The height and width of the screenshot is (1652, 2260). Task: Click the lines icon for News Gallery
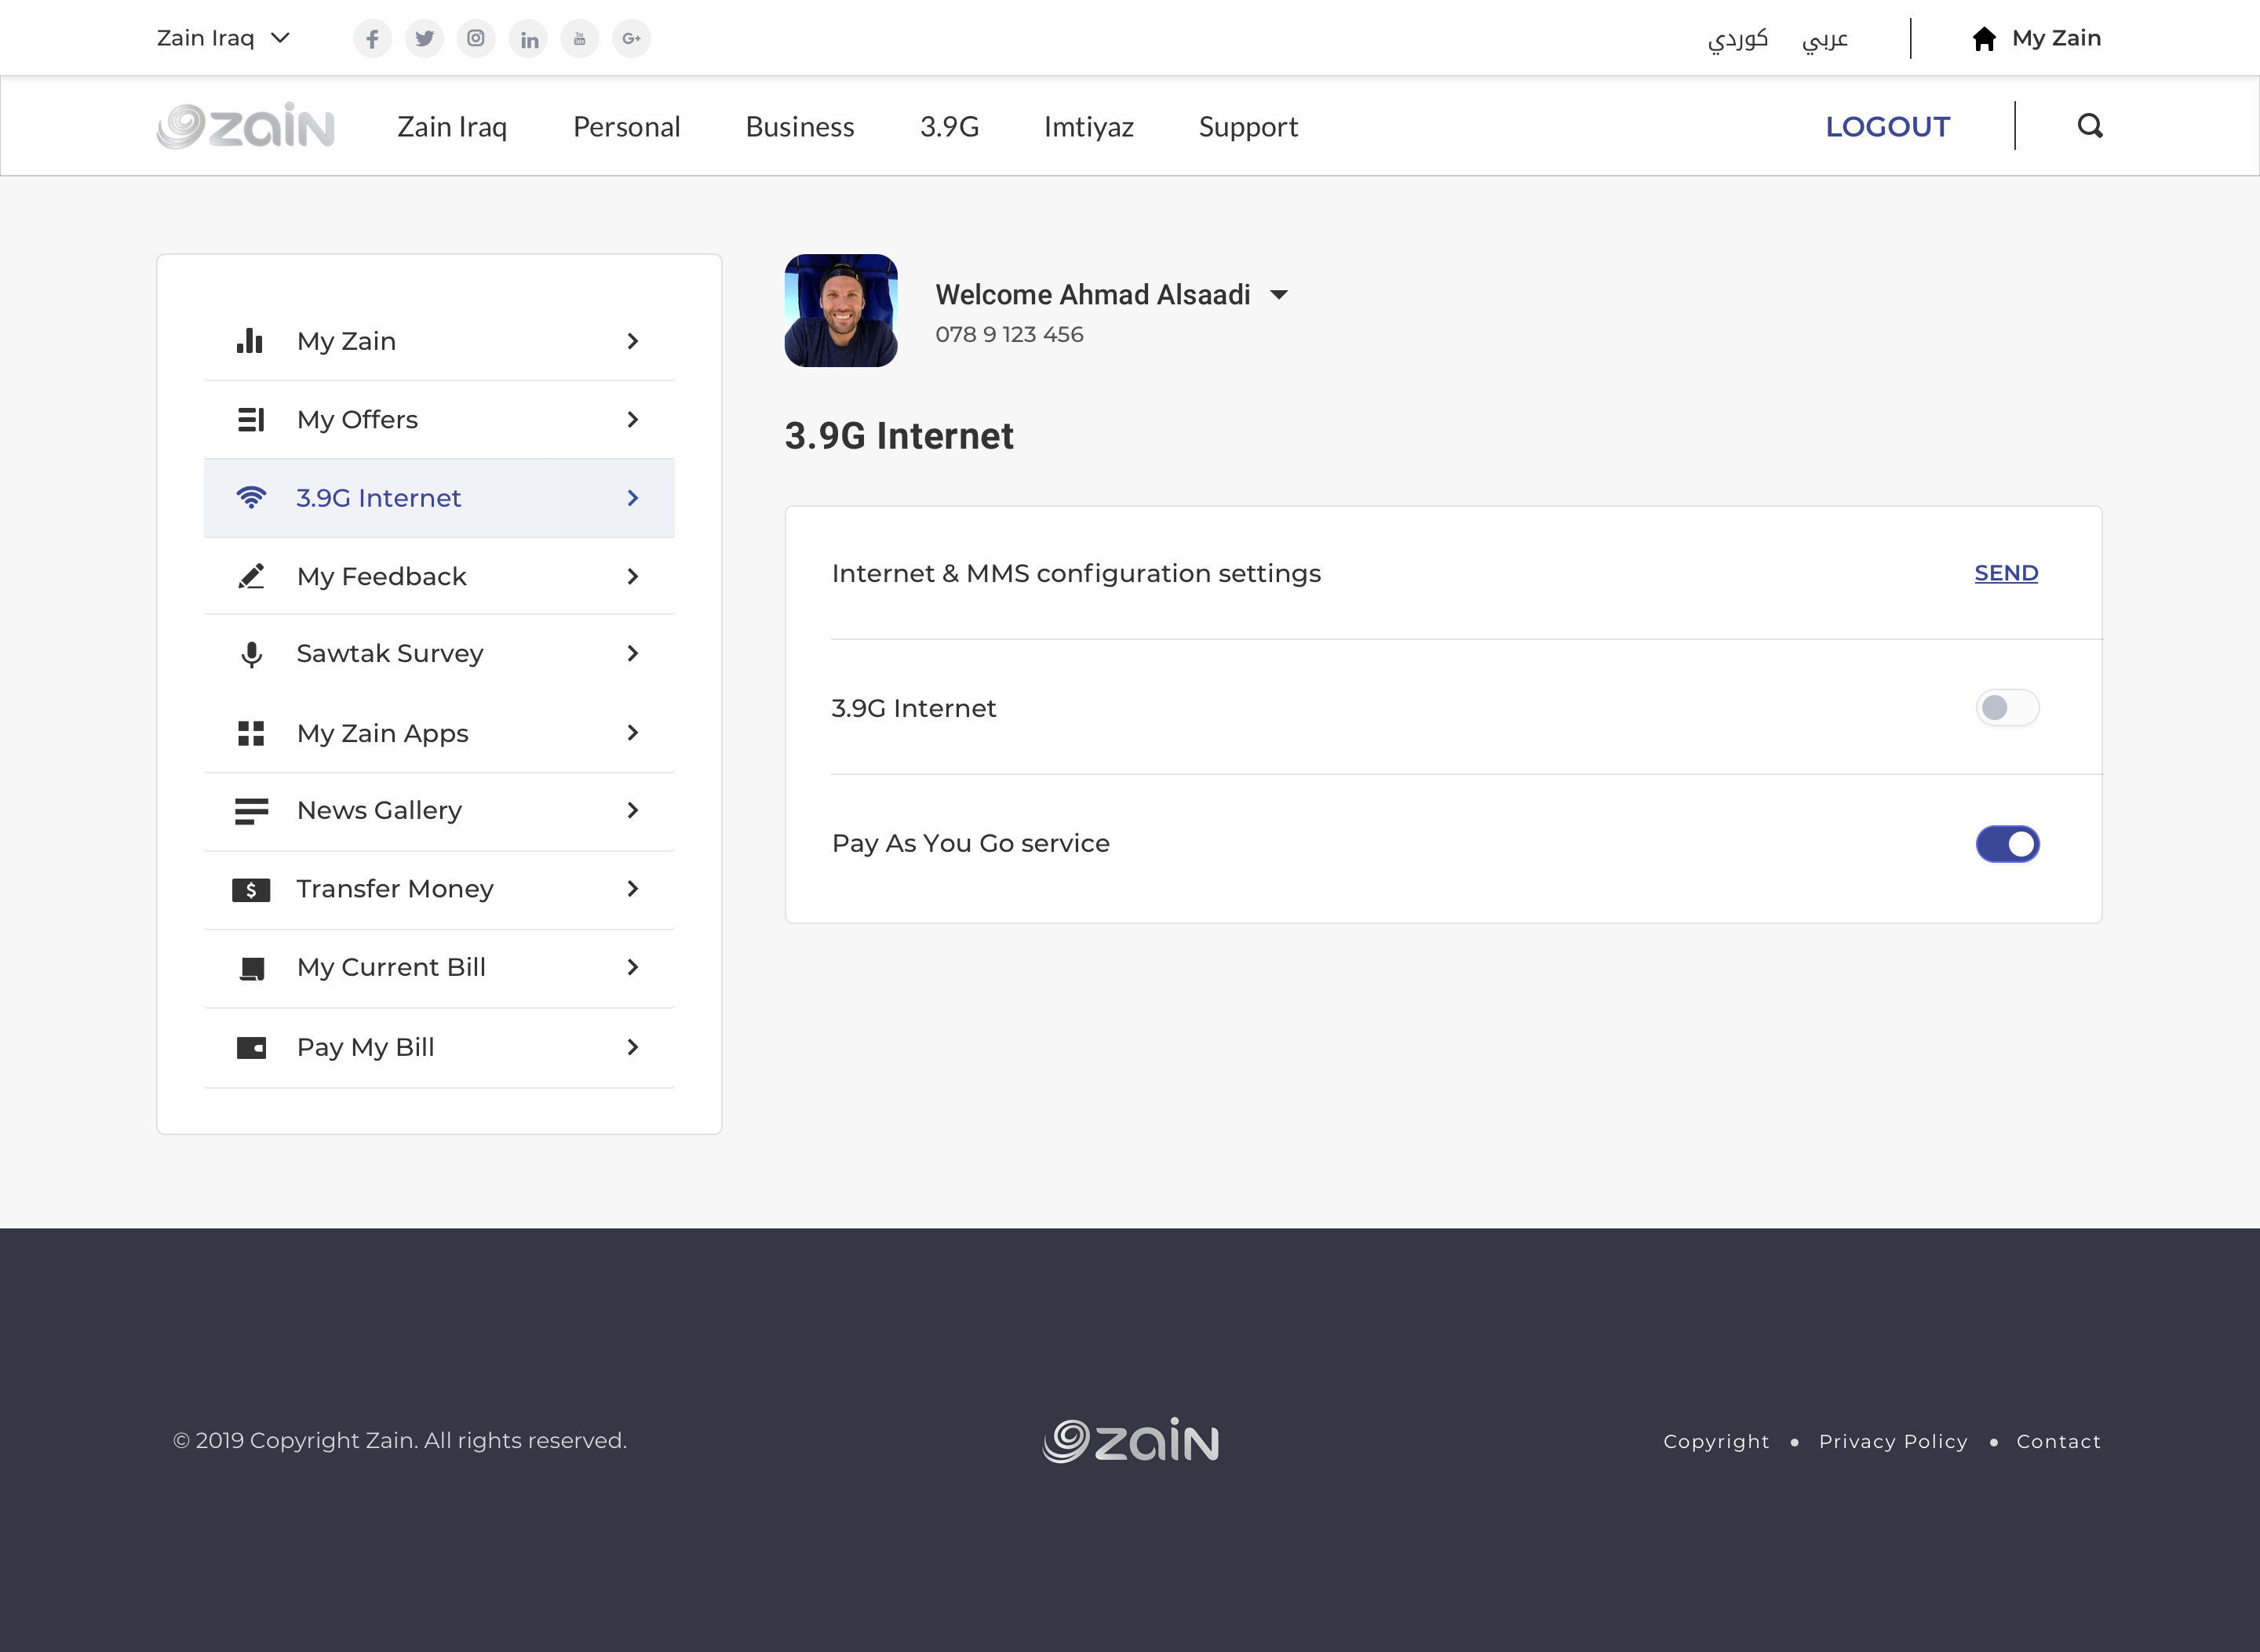[x=251, y=811]
